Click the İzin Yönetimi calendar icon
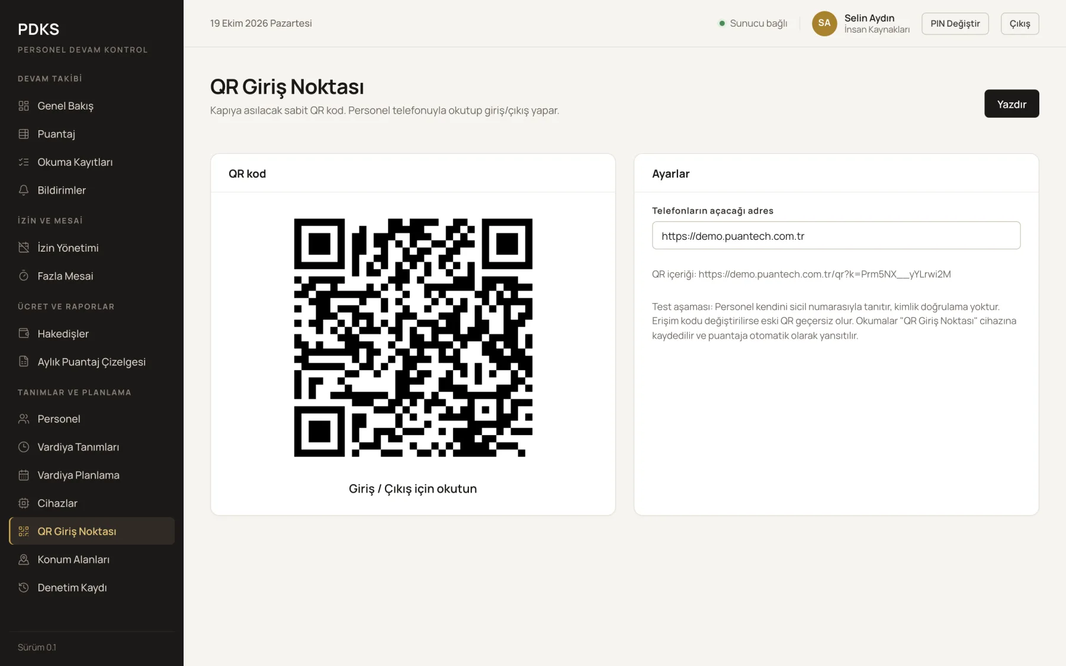Screen dimensions: 1066x666 (24, 247)
